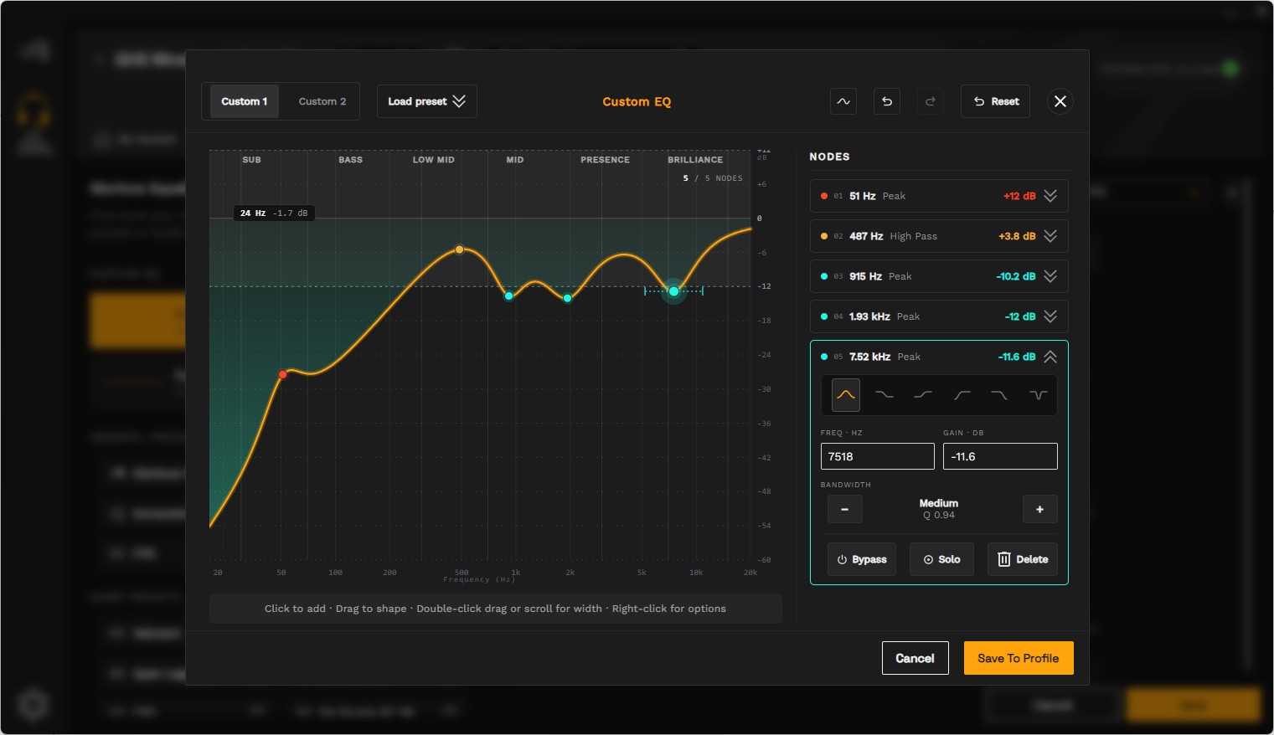Open the Load preset dropdown
This screenshot has height=735, width=1274.
click(x=427, y=101)
